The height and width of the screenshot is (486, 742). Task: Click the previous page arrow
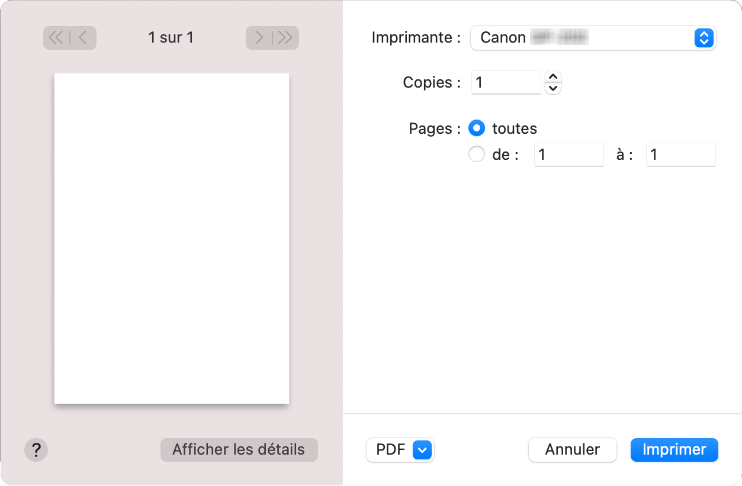81,37
